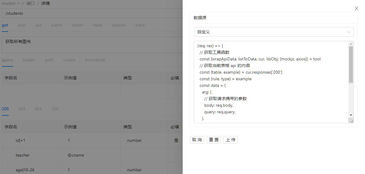
Task: Switch to the delete method tab
Action: click(x=77, y=25)
